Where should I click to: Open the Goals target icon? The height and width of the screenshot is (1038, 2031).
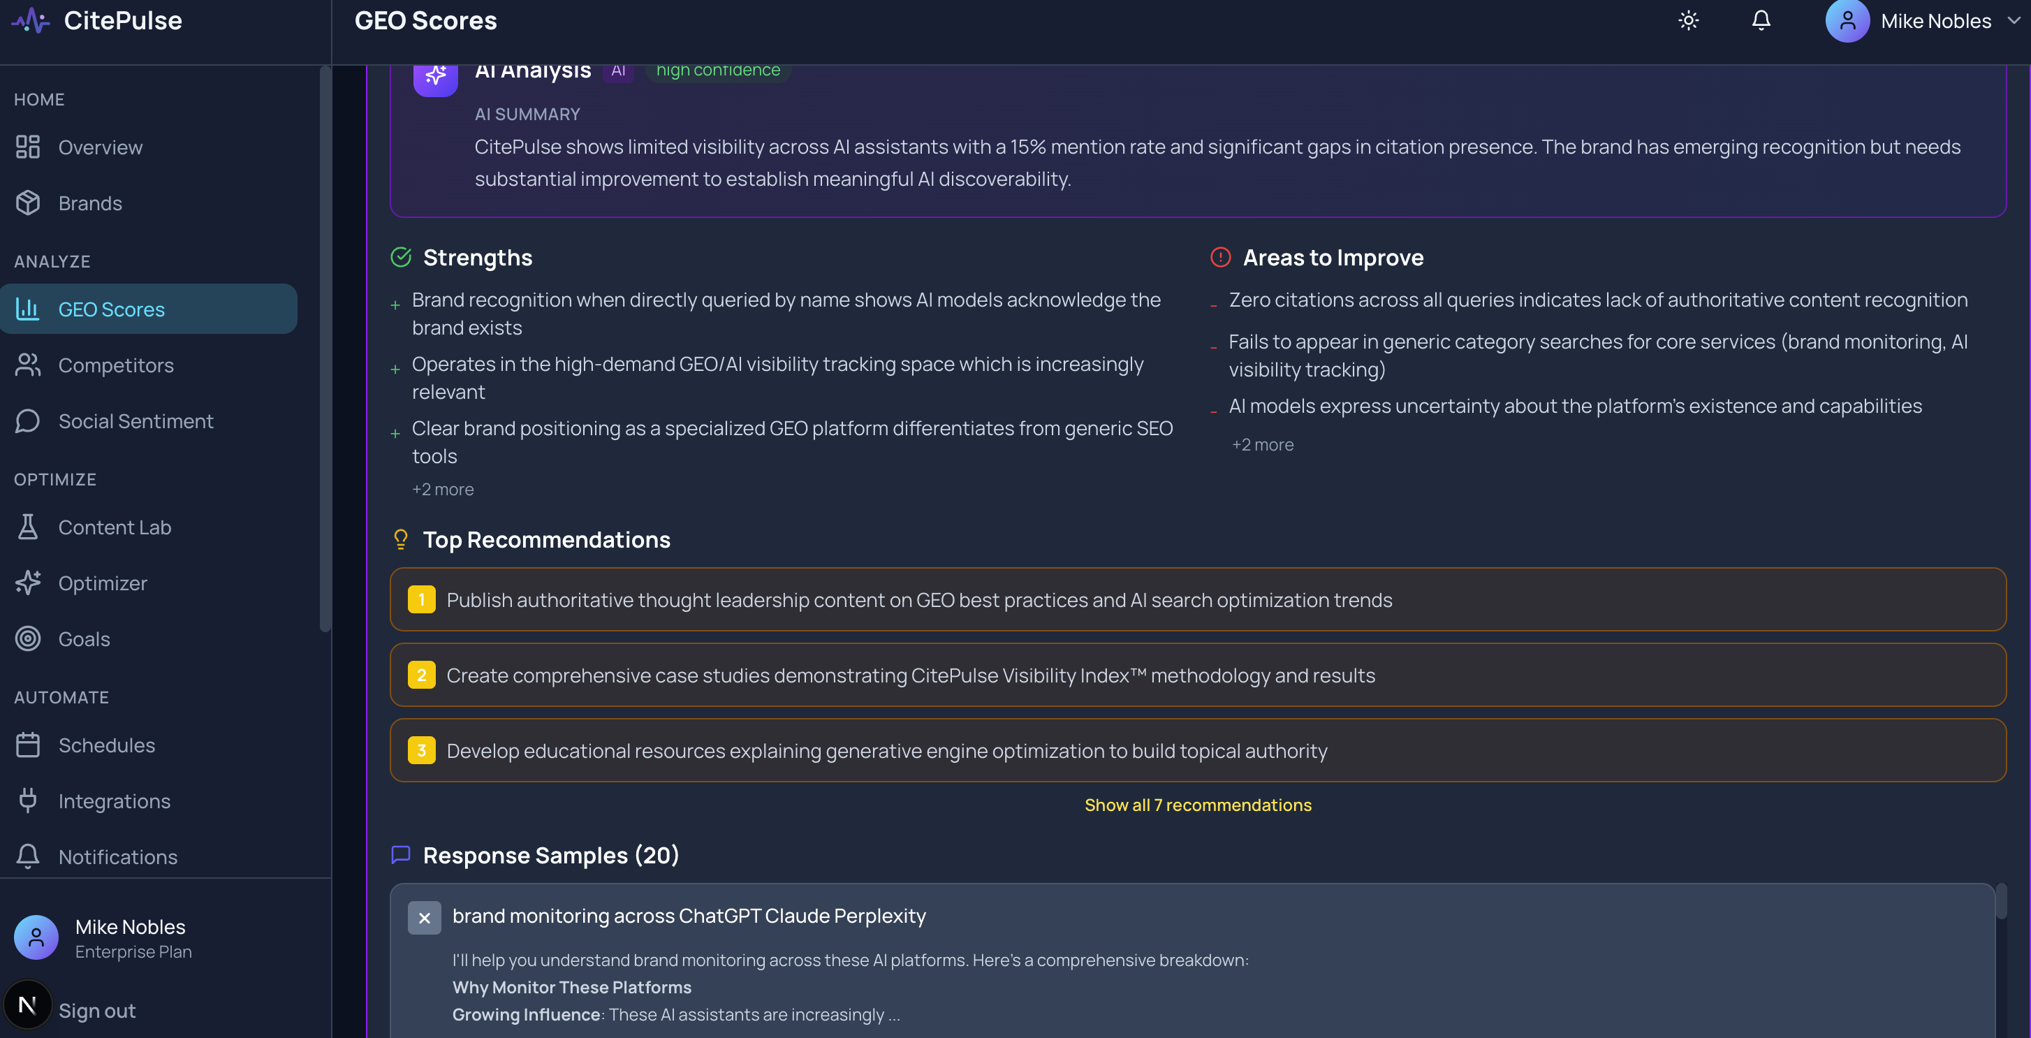point(29,639)
